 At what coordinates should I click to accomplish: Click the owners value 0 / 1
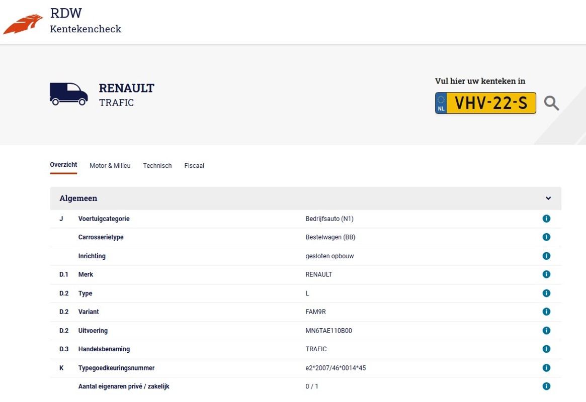[312, 386]
